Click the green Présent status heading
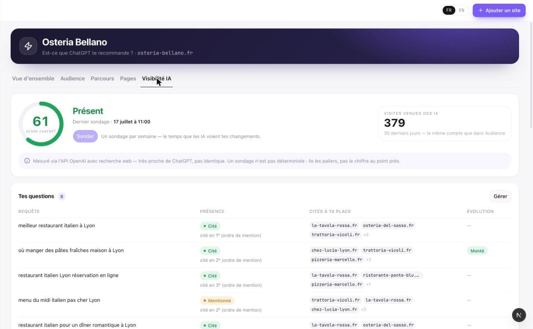Viewport: 533px width, 329px height. pyautogui.click(x=88, y=111)
